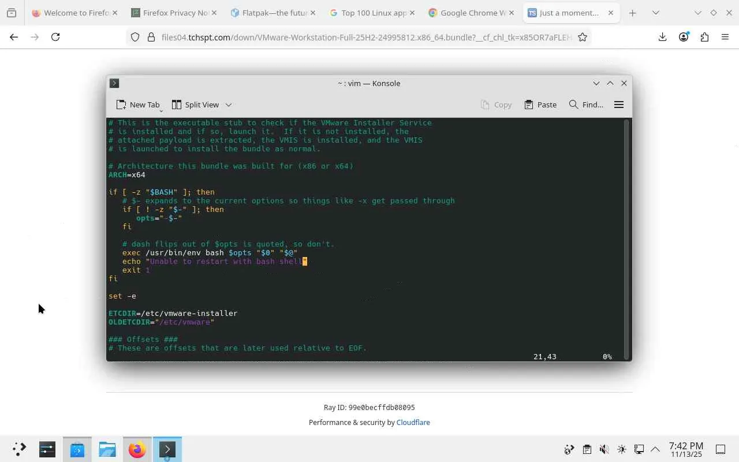Go back to the previous page in Firefox
Viewport: 739px width, 462px height.
click(14, 37)
